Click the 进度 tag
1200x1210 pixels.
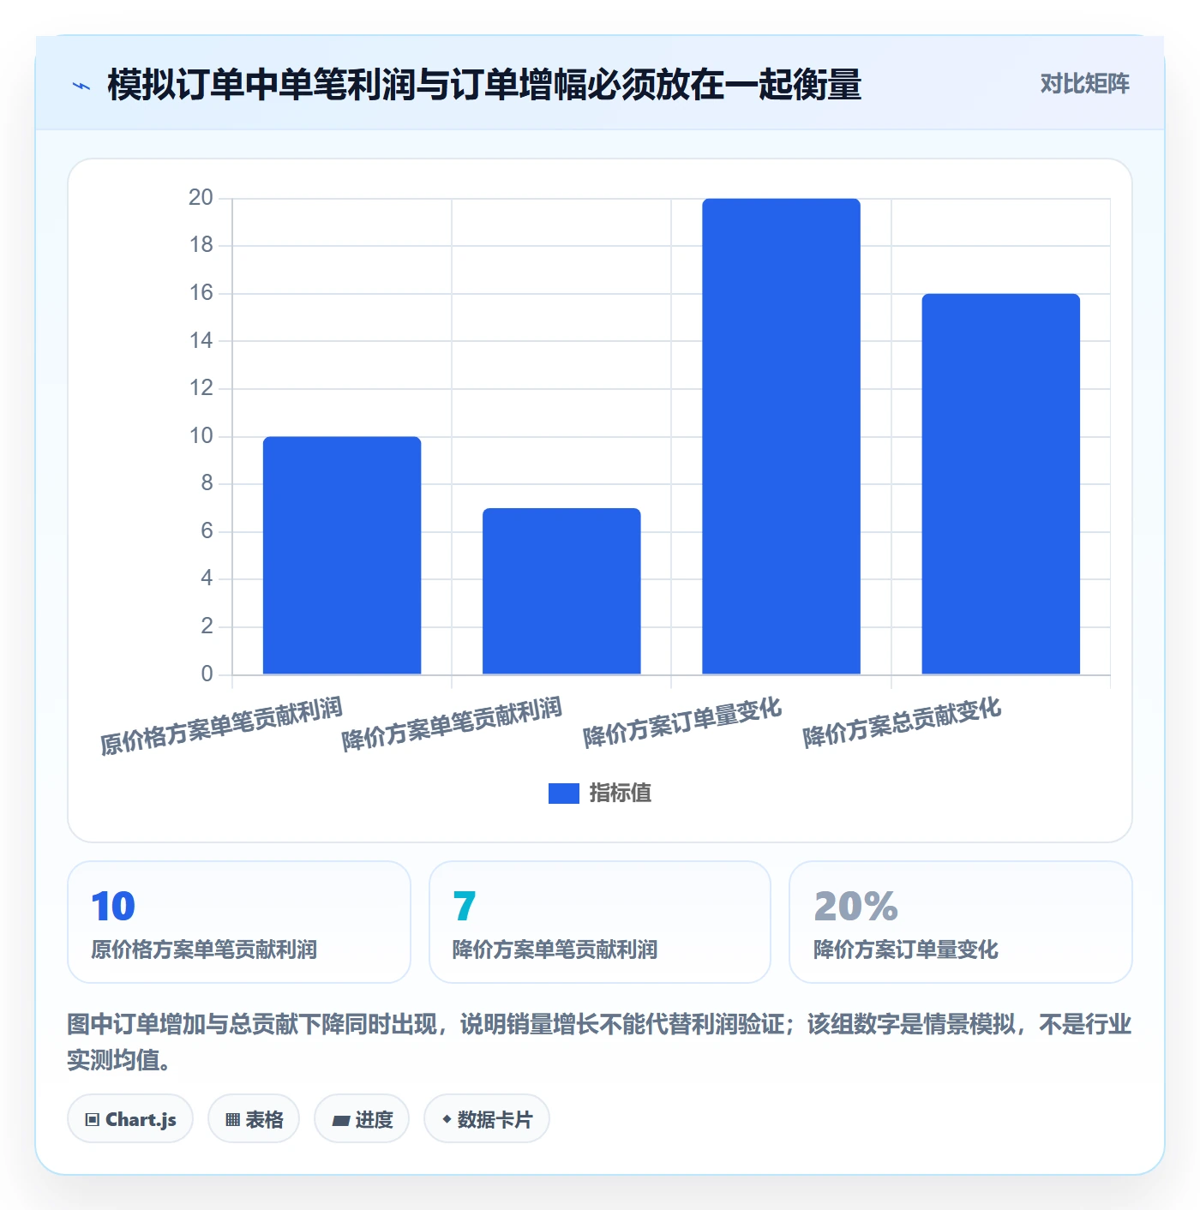point(362,1119)
